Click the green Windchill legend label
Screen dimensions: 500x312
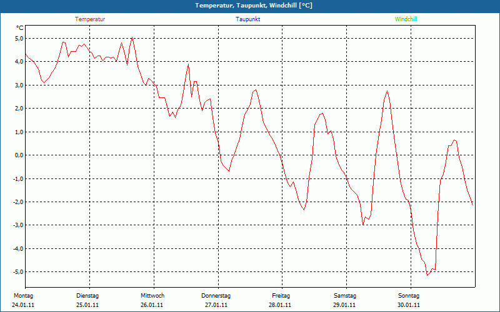tap(406, 19)
